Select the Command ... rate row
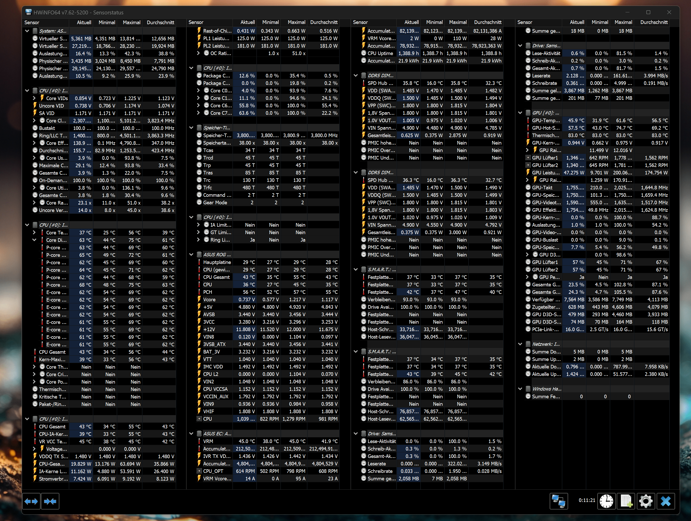This screenshot has height=521, width=691. 263,195
